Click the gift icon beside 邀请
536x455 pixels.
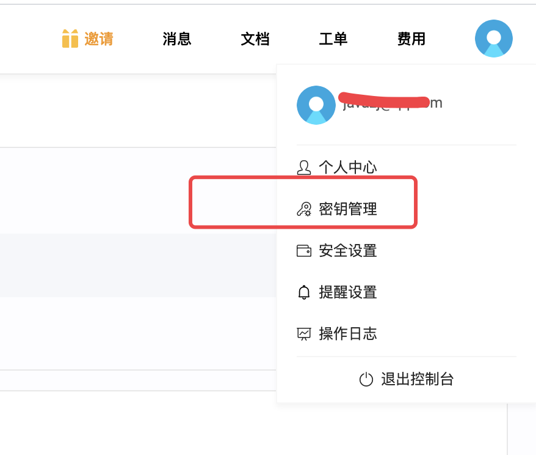click(70, 39)
